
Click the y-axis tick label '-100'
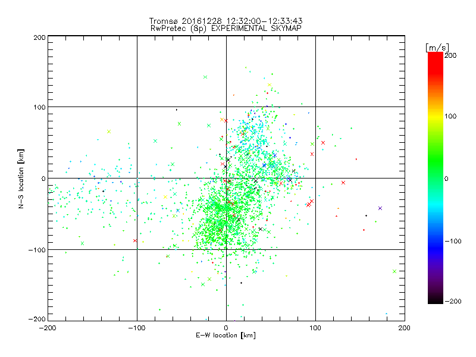37,250
